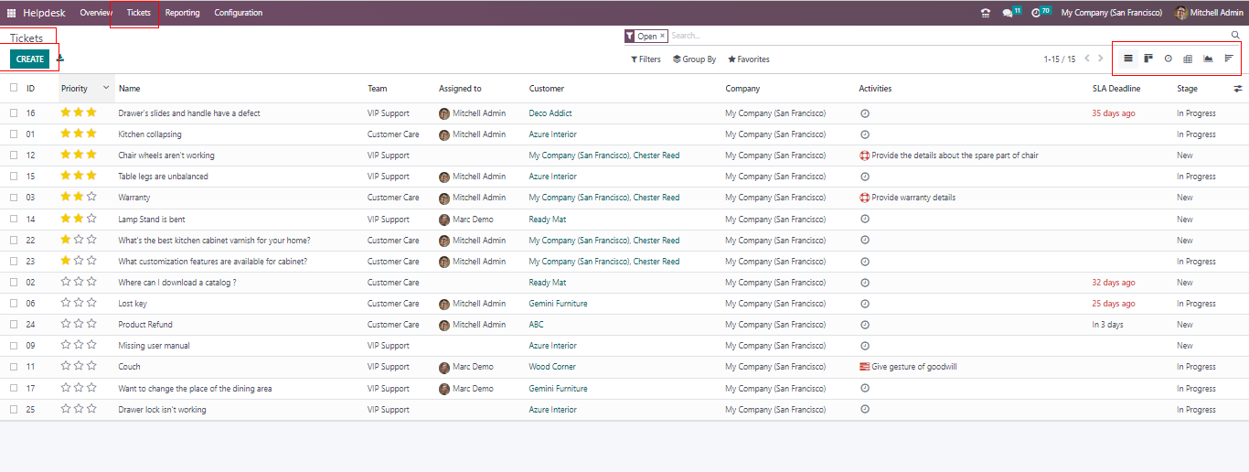Click the export download icon beside Create
Screen dimensions: 1249x472
pos(60,59)
